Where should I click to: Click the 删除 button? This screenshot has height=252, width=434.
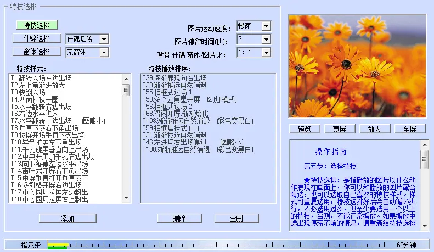point(179,219)
